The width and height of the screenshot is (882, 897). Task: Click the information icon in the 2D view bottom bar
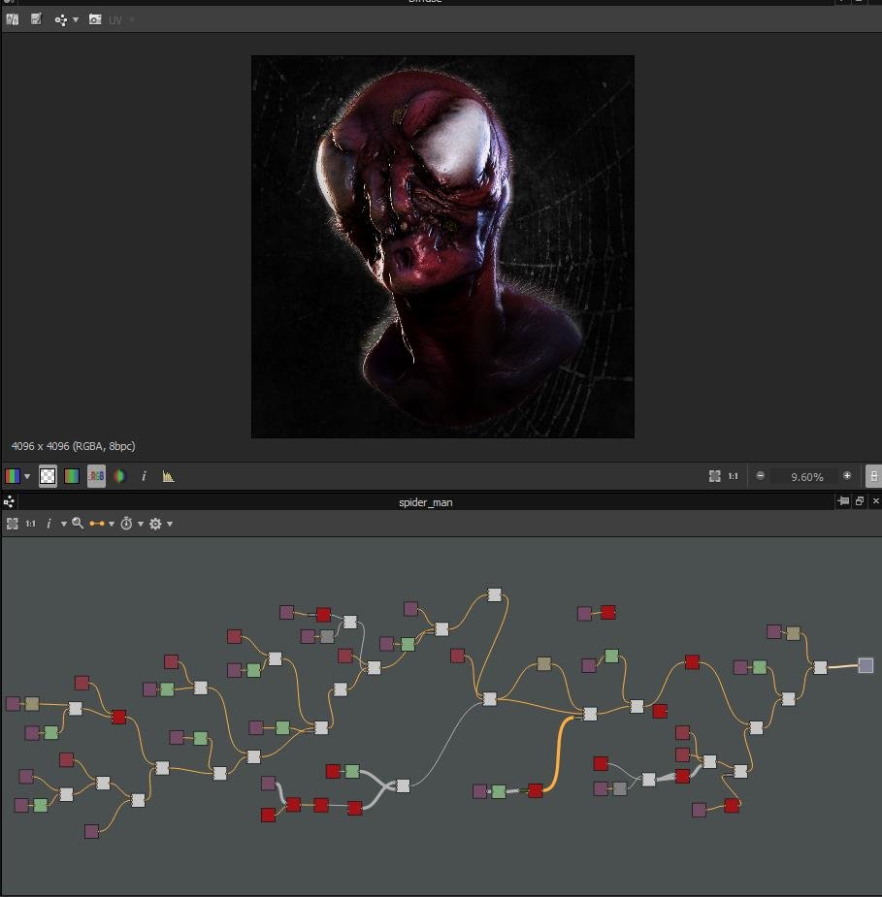[143, 476]
